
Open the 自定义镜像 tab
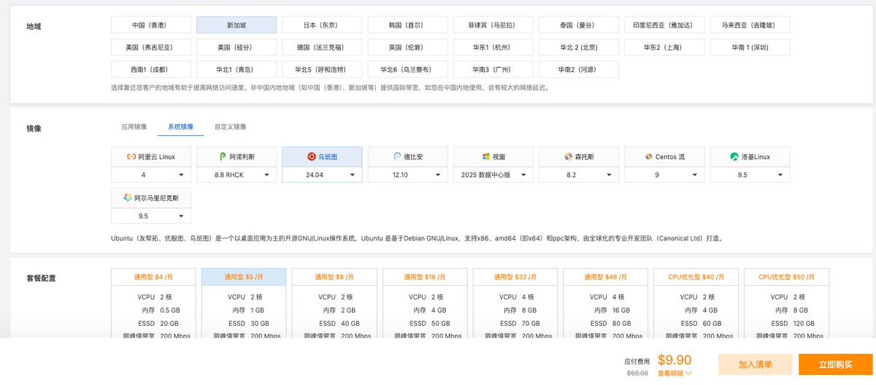point(230,126)
